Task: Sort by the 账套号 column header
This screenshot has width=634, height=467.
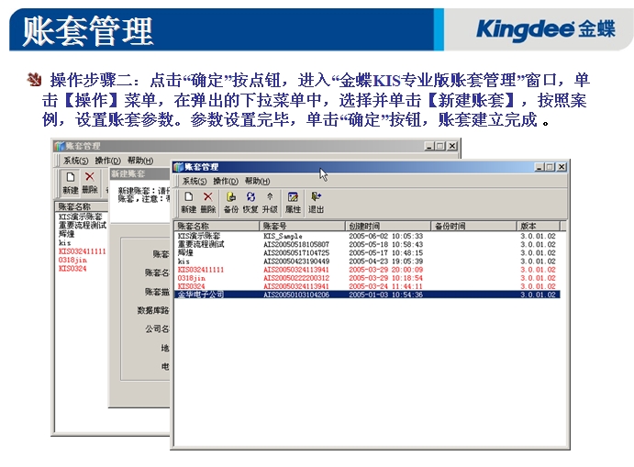Action: point(302,226)
